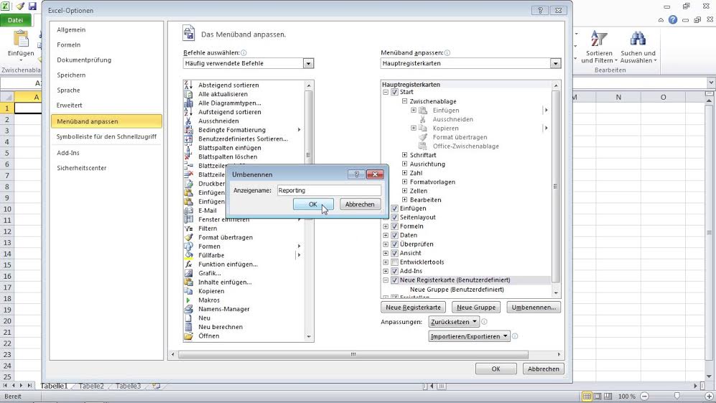
Task: Open the Dokumentprüfung category
Action: click(x=84, y=60)
